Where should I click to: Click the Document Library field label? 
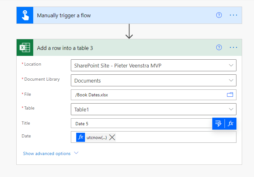(x=42, y=79)
